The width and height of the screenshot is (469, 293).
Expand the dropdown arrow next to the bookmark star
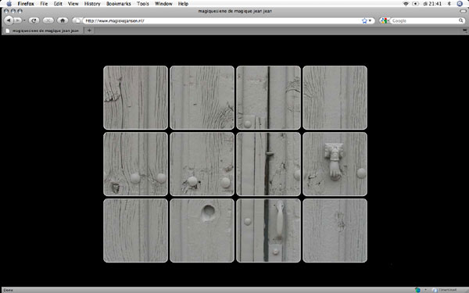[370, 20]
